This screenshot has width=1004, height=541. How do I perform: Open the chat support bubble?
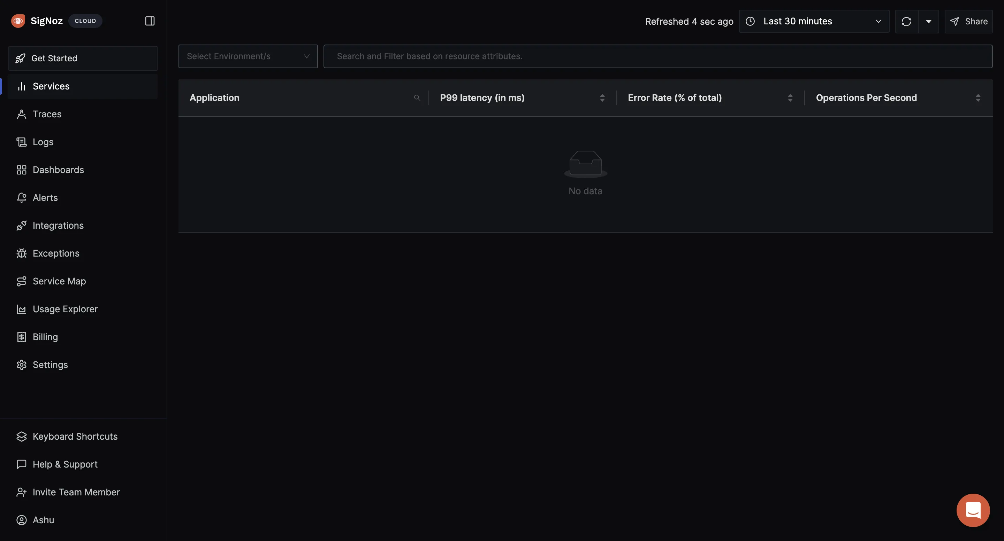(x=973, y=510)
